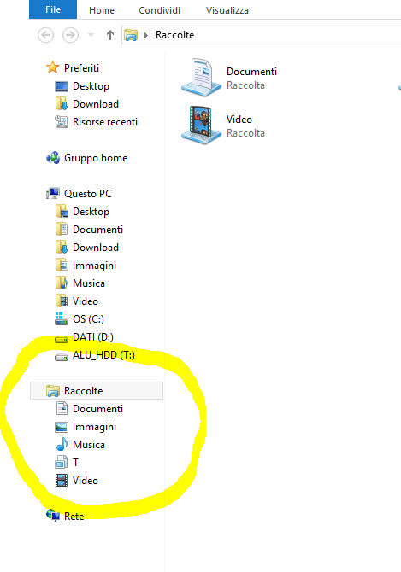Click Musica note icon under Raccolte

pos(62,444)
